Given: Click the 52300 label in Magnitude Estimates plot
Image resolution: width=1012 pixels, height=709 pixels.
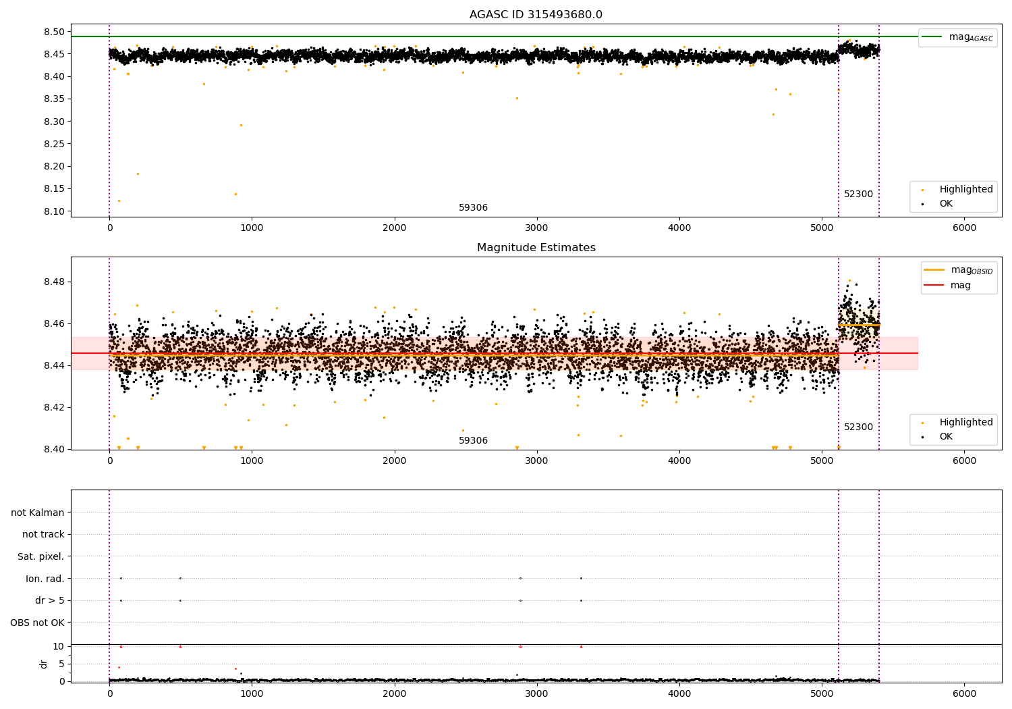Looking at the screenshot, I should click(858, 427).
